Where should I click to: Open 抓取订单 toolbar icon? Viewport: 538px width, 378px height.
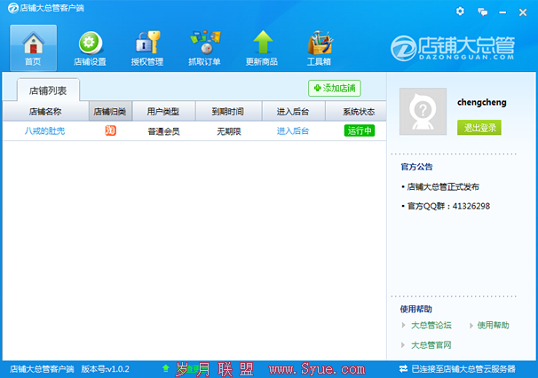204,48
